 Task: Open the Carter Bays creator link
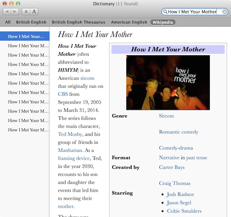click(x=172, y=167)
